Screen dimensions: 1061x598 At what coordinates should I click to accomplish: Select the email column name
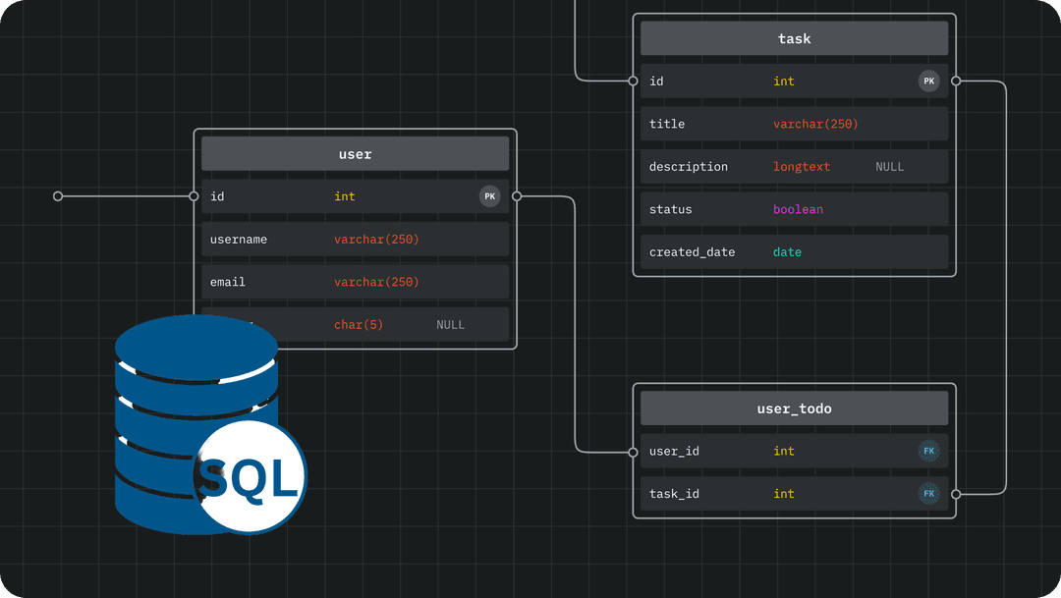click(x=227, y=282)
